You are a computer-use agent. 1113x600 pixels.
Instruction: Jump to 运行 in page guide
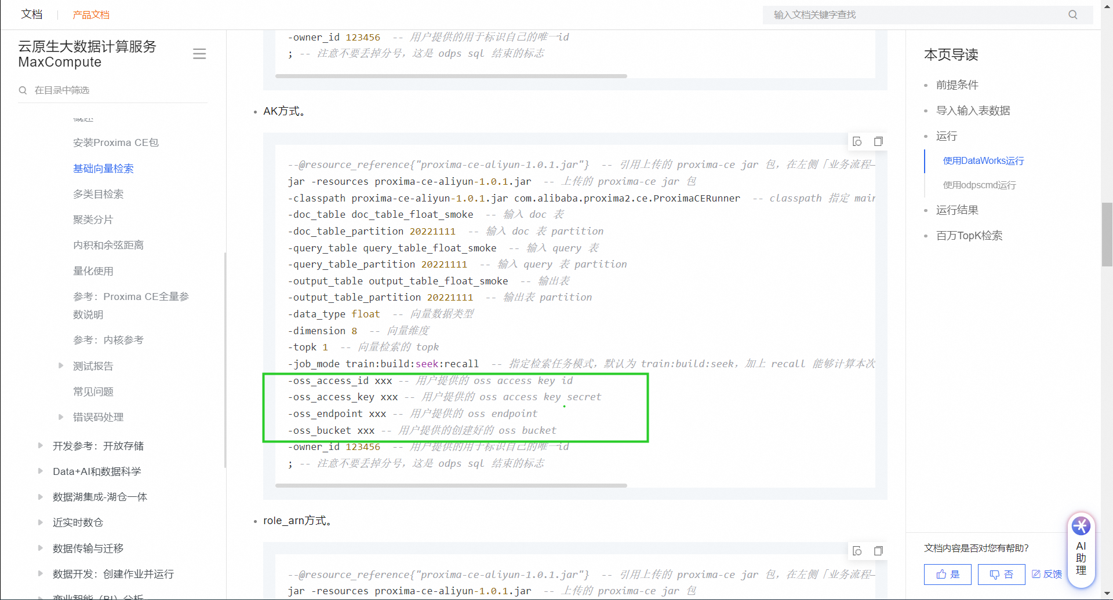(947, 136)
